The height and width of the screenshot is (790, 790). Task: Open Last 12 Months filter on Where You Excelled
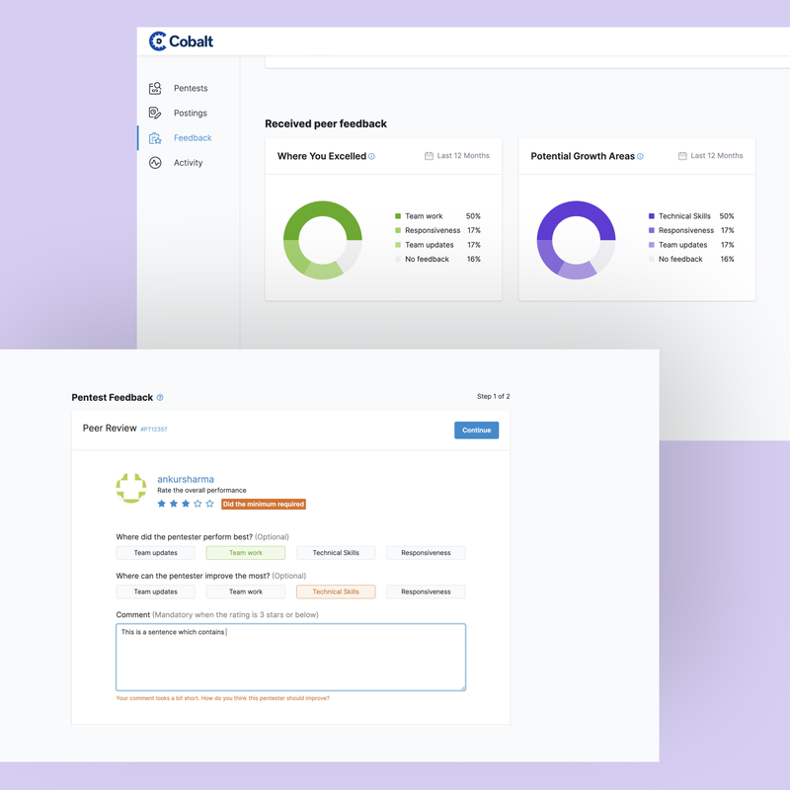457,156
